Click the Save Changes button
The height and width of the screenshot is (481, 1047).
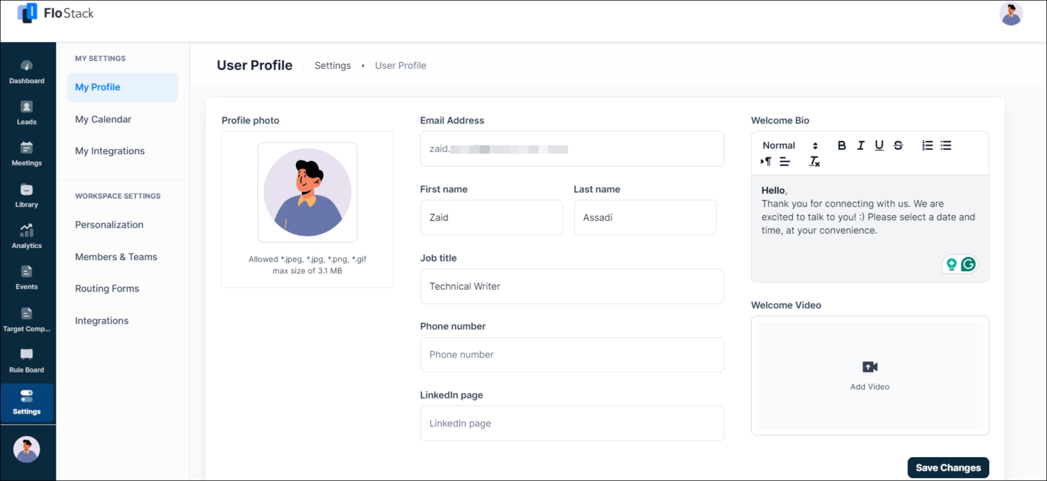947,467
